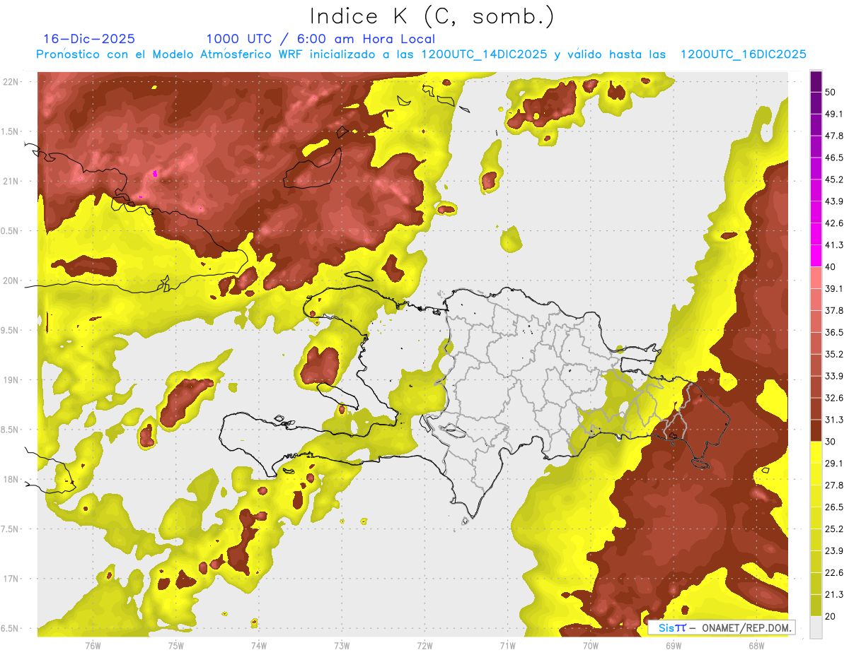
Task: Click colorbar value "42.6"
Action: click(834, 223)
